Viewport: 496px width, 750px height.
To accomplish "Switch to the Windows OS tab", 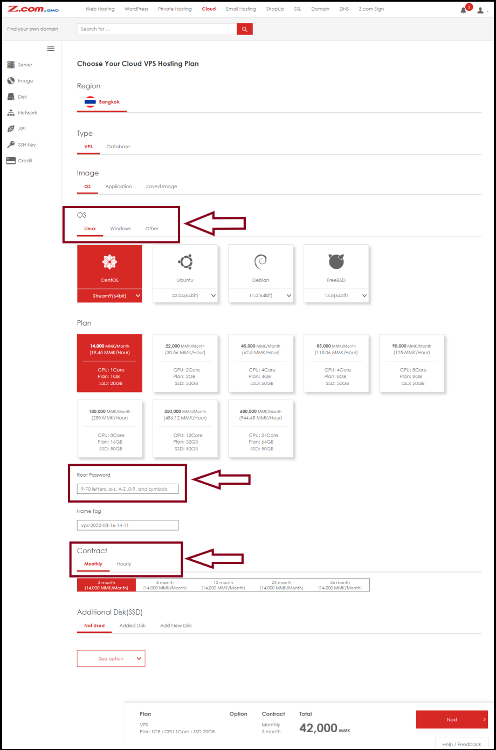I will (120, 228).
